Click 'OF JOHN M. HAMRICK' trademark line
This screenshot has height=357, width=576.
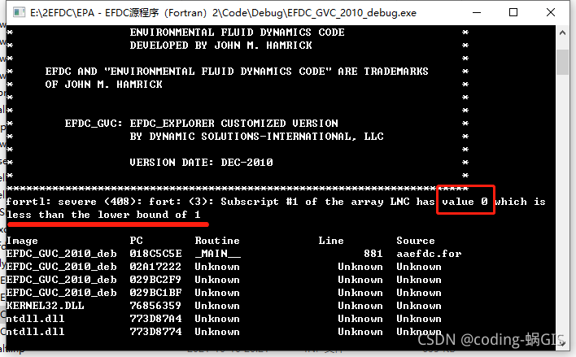coord(103,85)
